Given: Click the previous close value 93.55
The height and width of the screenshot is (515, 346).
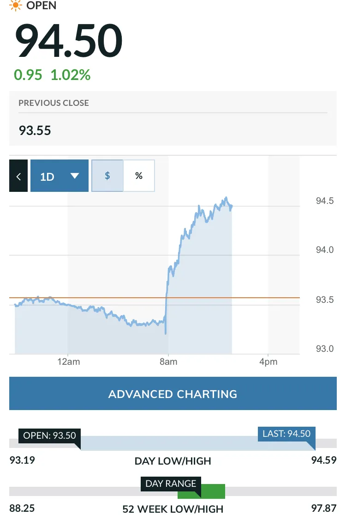Looking at the screenshot, I should pos(35,130).
